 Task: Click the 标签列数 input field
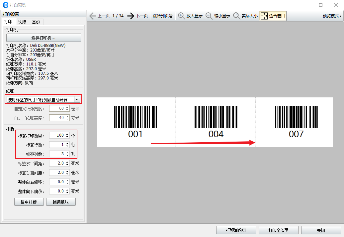[57, 154]
